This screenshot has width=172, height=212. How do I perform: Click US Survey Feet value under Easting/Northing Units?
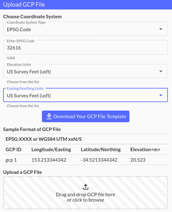pyautogui.click(x=29, y=95)
